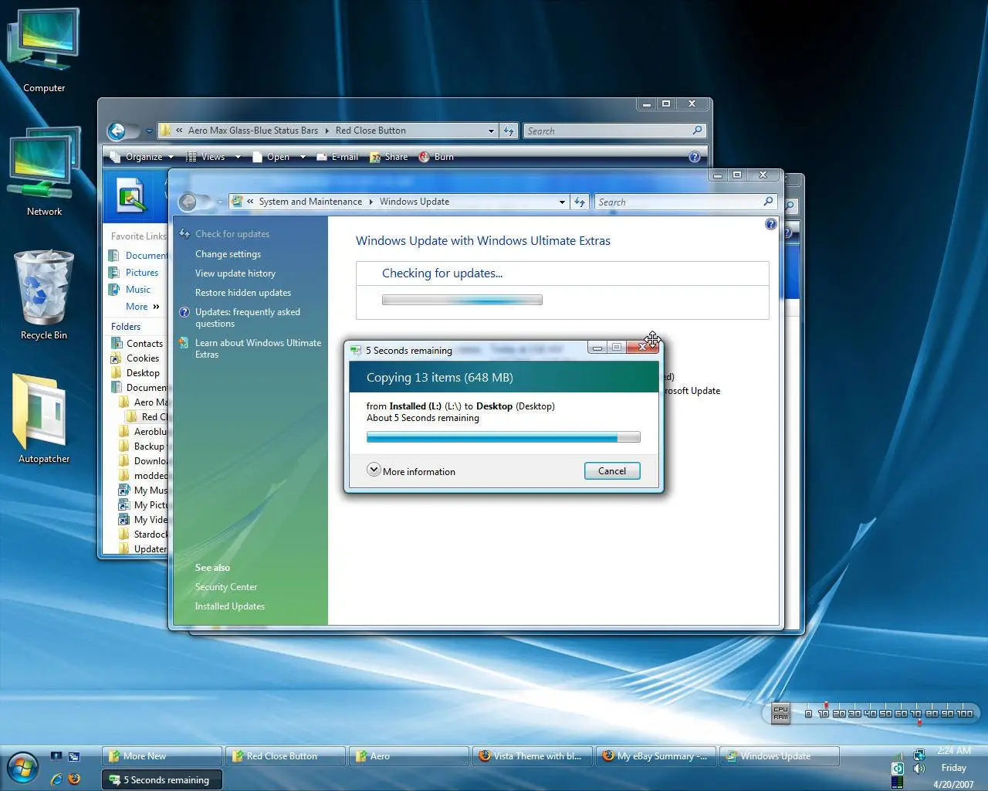Expand the Open button dropdown arrow
The image size is (988, 791).
point(303,157)
